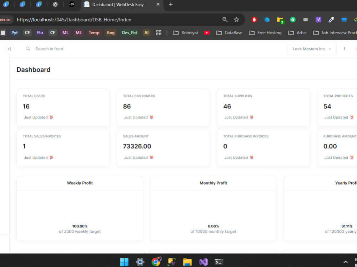Click the Total Customers value 86
The image size is (357, 267).
click(127, 107)
